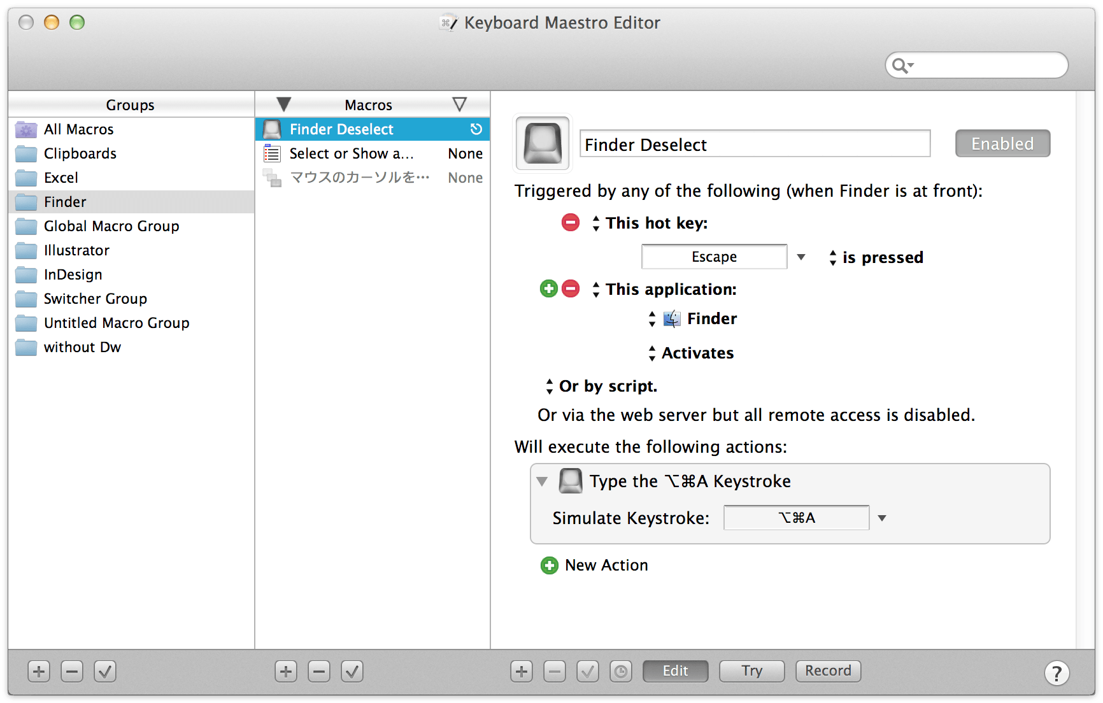Click the keyboard icon of the Keystroke action
1103x703 pixels.
(571, 481)
